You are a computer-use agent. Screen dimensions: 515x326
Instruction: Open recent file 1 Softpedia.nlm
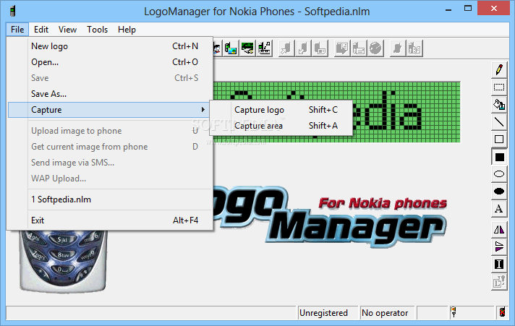click(110, 200)
